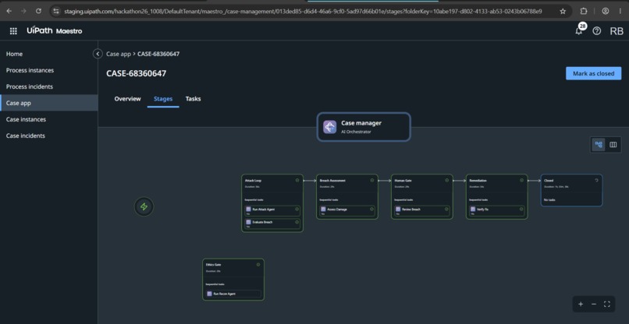The height and width of the screenshot is (324, 629).
Task: Open the browser three-dot menu
Action: coord(620,11)
